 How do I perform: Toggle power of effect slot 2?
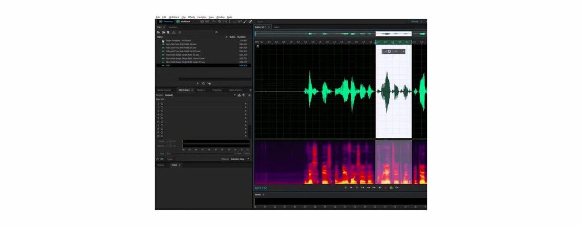coord(162,107)
